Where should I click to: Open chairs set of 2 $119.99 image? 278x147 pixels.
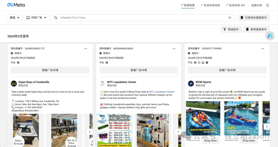point(64,130)
